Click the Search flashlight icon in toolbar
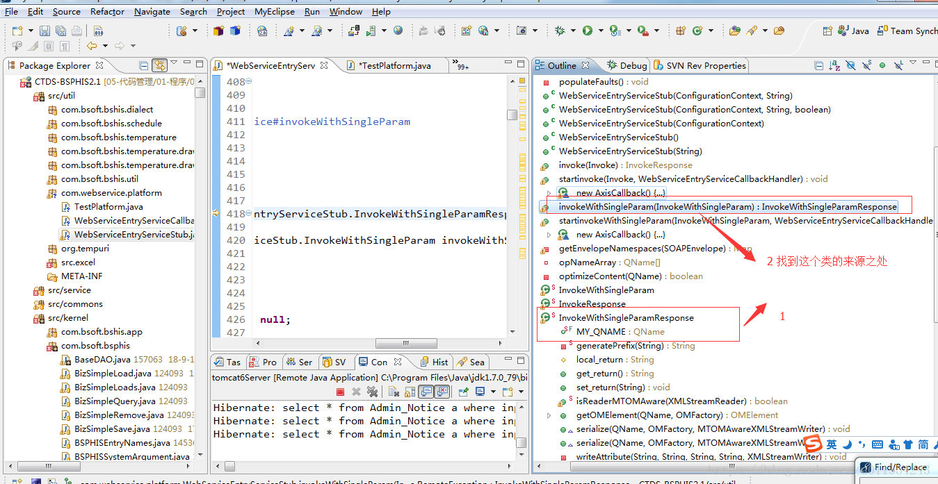The width and height of the screenshot is (938, 484). [752, 31]
